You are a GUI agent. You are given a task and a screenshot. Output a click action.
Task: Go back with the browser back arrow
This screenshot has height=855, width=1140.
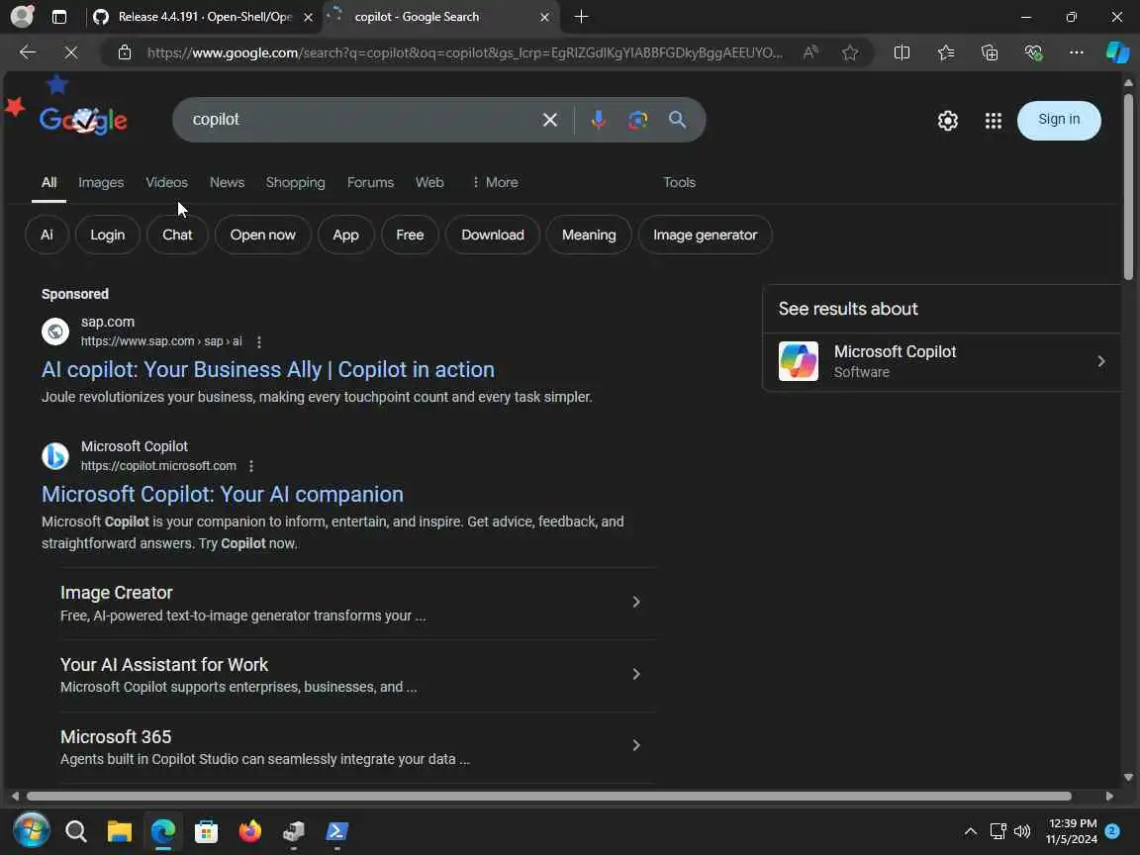[28, 52]
